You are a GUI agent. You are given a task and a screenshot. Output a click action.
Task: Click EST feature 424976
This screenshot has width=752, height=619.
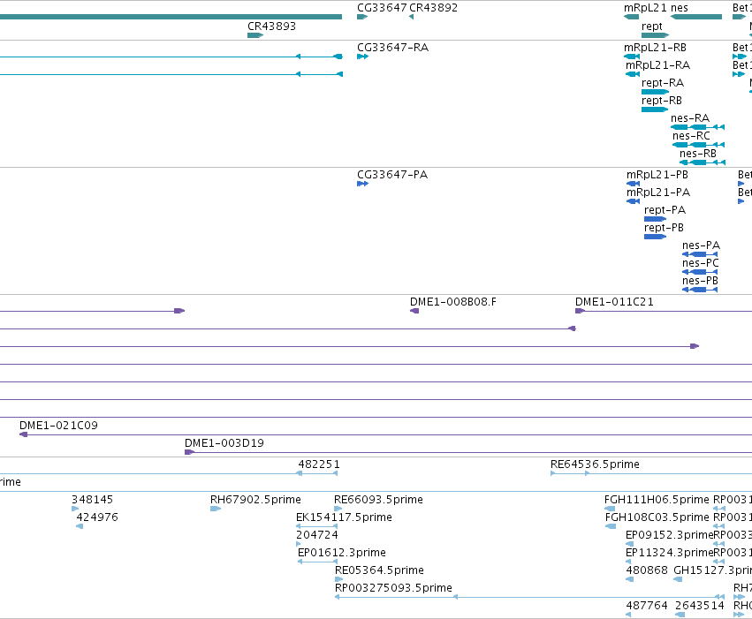(x=97, y=517)
